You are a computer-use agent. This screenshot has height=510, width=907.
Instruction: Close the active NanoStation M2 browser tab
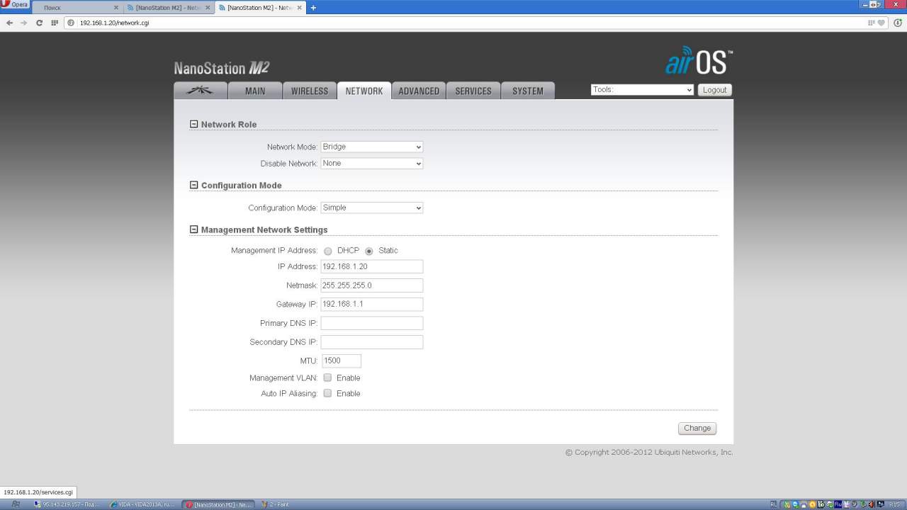[300, 8]
